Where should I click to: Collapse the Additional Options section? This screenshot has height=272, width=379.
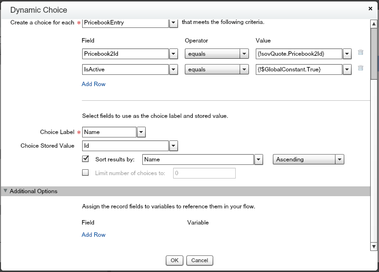[x=6, y=191]
